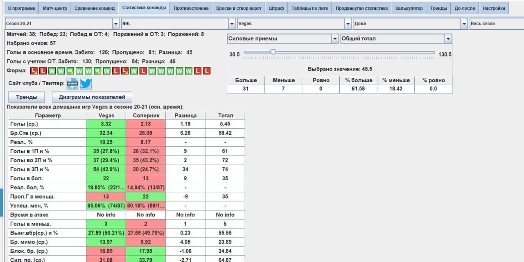Click the first form result icon

[x=34, y=71]
